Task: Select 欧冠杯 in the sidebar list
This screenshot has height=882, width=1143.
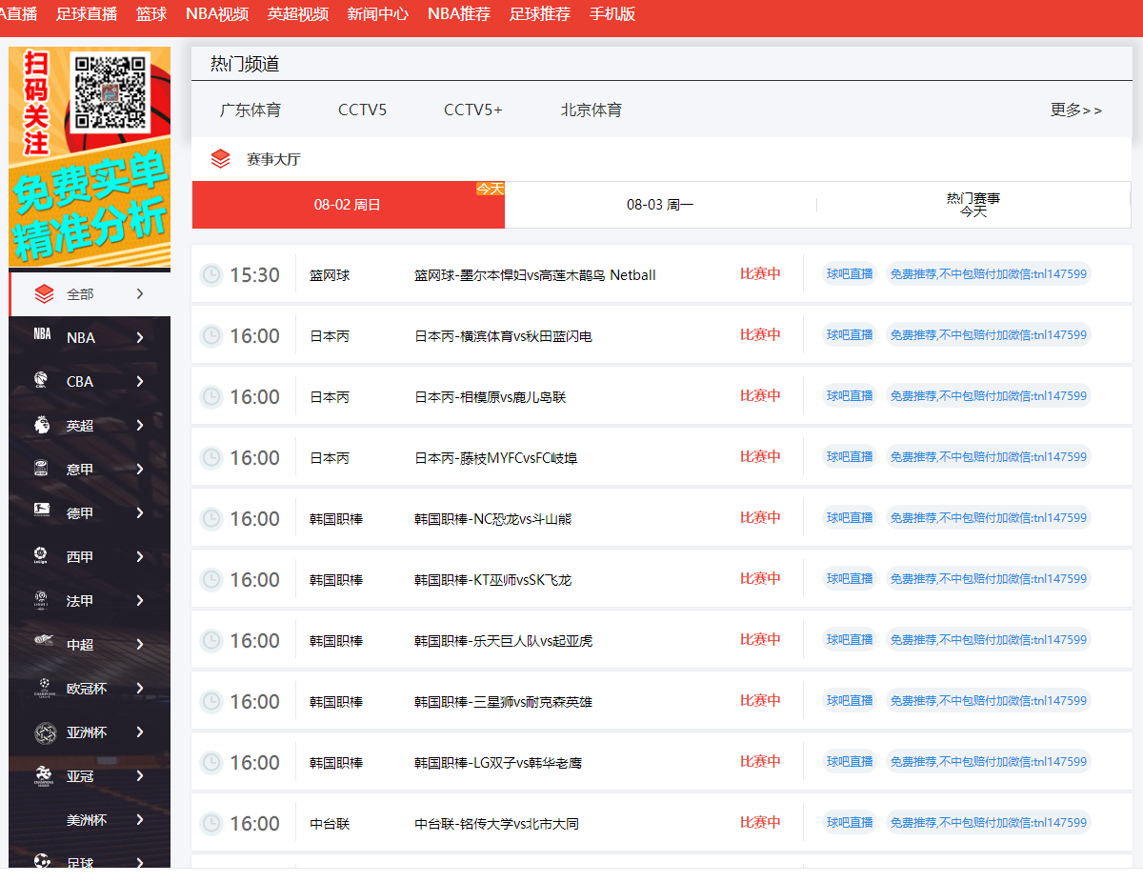Action: pos(87,689)
